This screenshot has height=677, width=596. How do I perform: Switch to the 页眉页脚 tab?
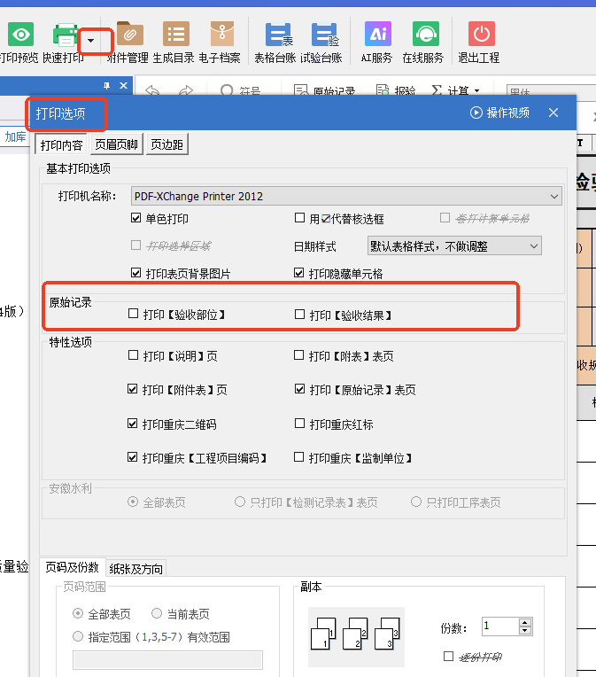pyautogui.click(x=117, y=144)
